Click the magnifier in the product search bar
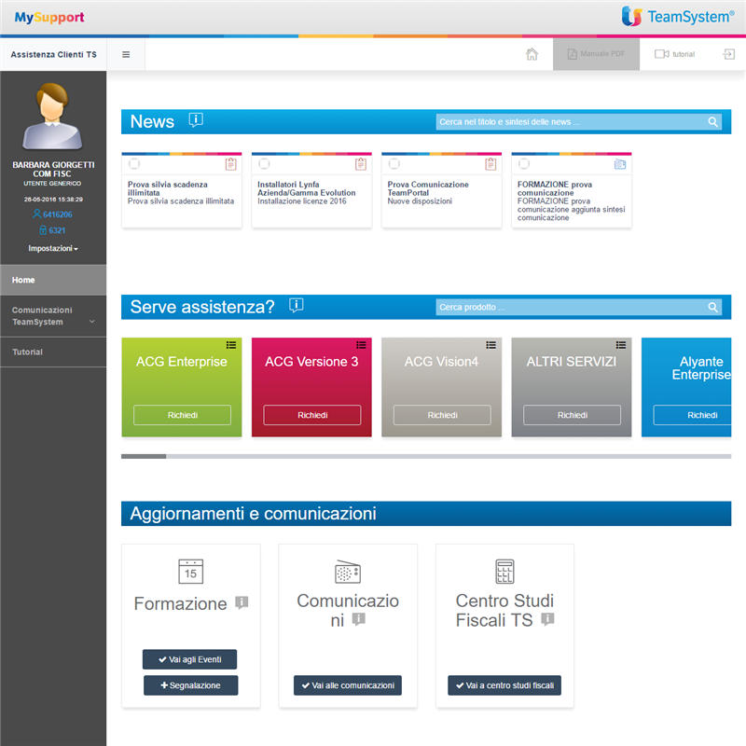The height and width of the screenshot is (746, 746). [x=712, y=308]
